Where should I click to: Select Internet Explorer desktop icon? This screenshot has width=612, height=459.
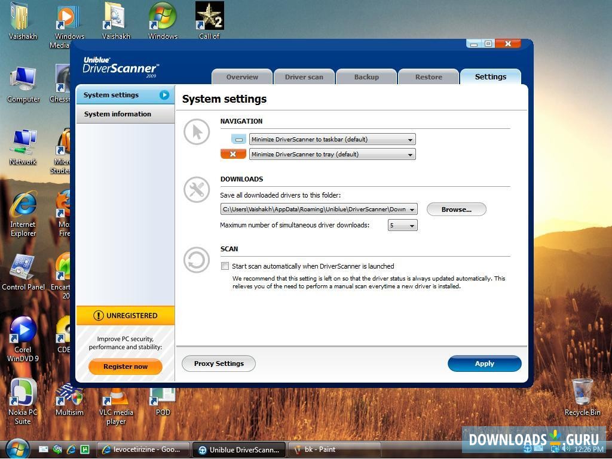click(x=23, y=214)
